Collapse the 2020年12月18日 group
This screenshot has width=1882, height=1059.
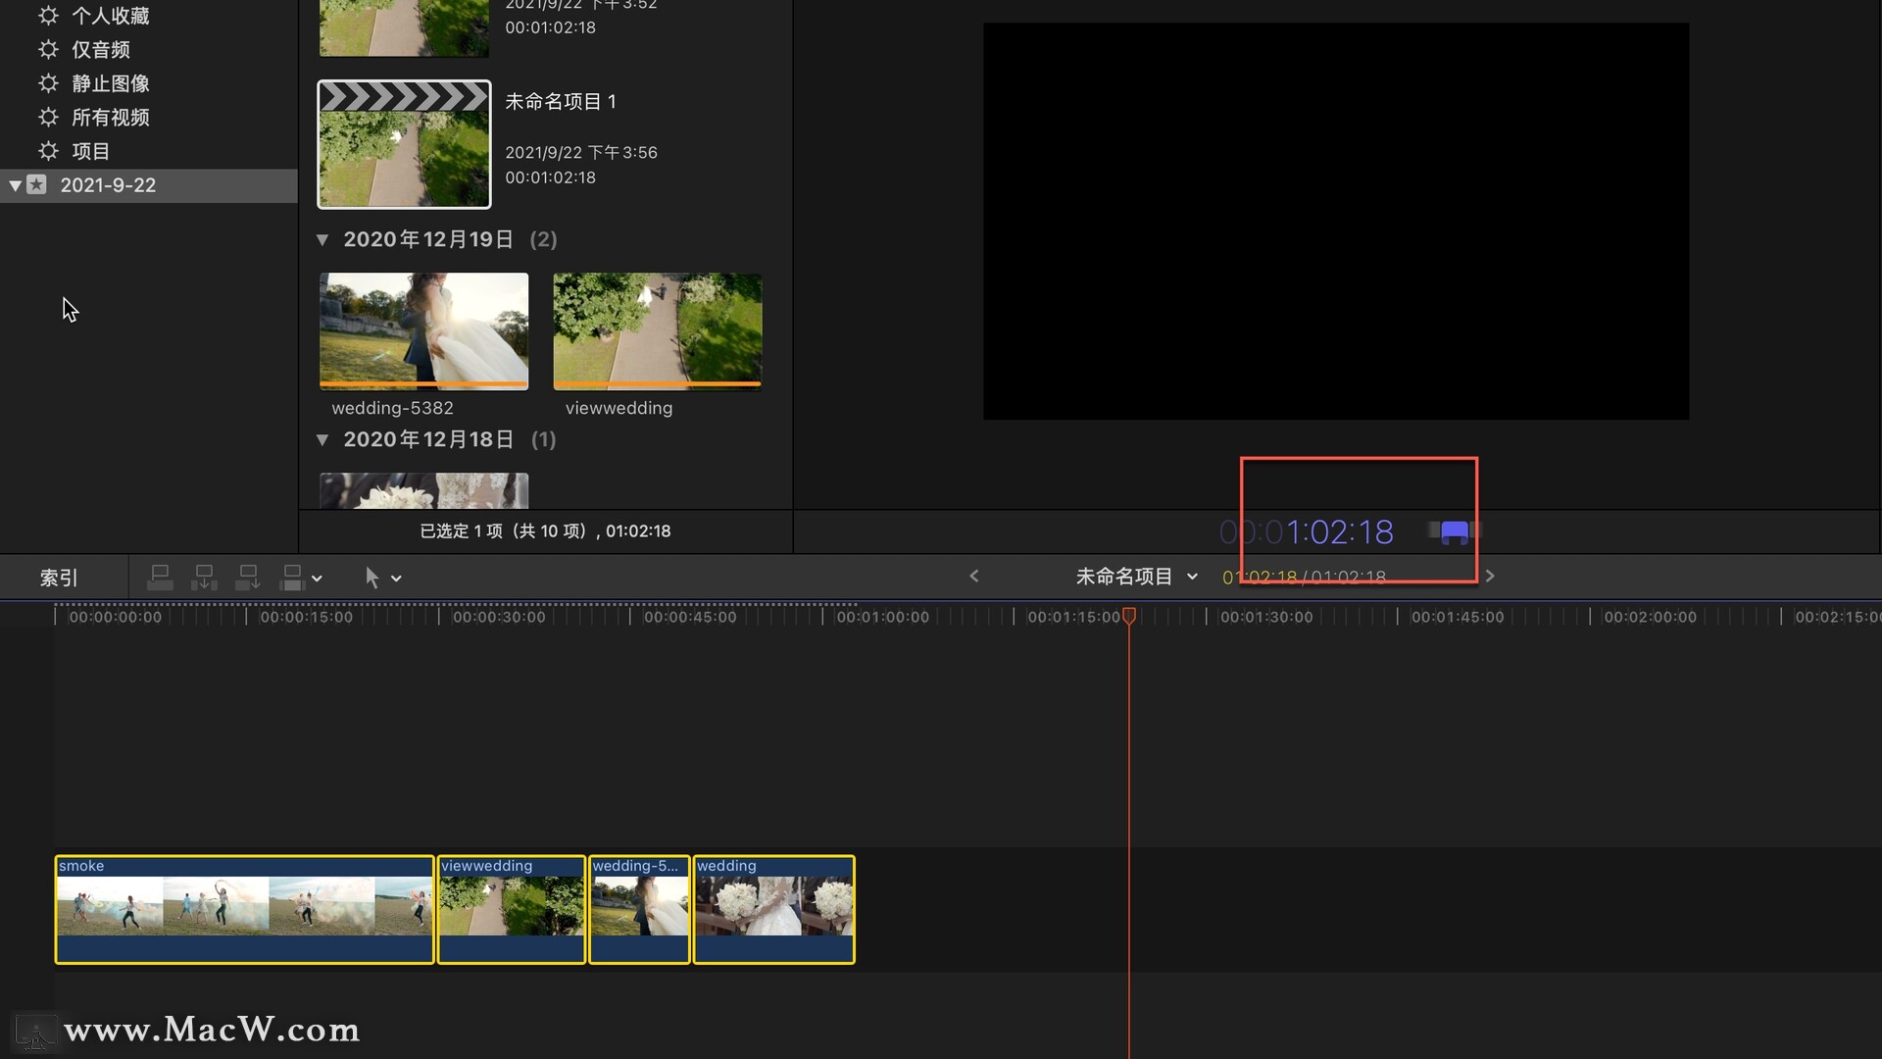(322, 439)
